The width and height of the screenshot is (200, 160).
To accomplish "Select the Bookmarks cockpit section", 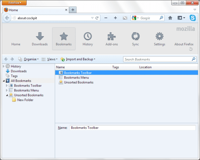I will [x=64, y=39].
